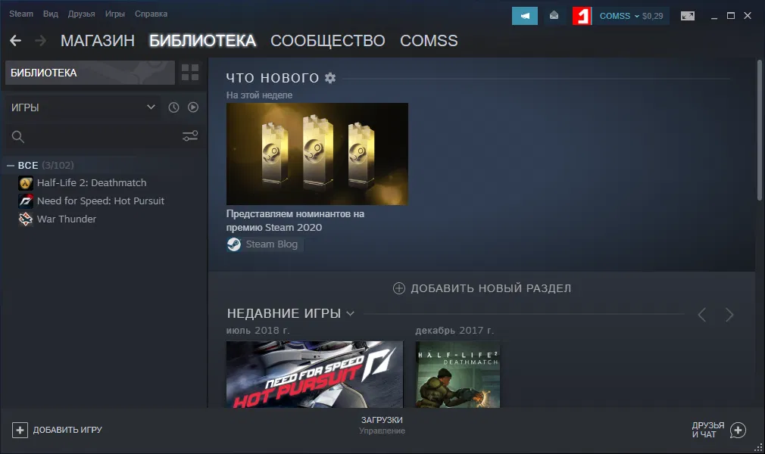Select Half-Life 2: Deathmatch in the list
Image resolution: width=765 pixels, height=454 pixels.
click(x=91, y=183)
